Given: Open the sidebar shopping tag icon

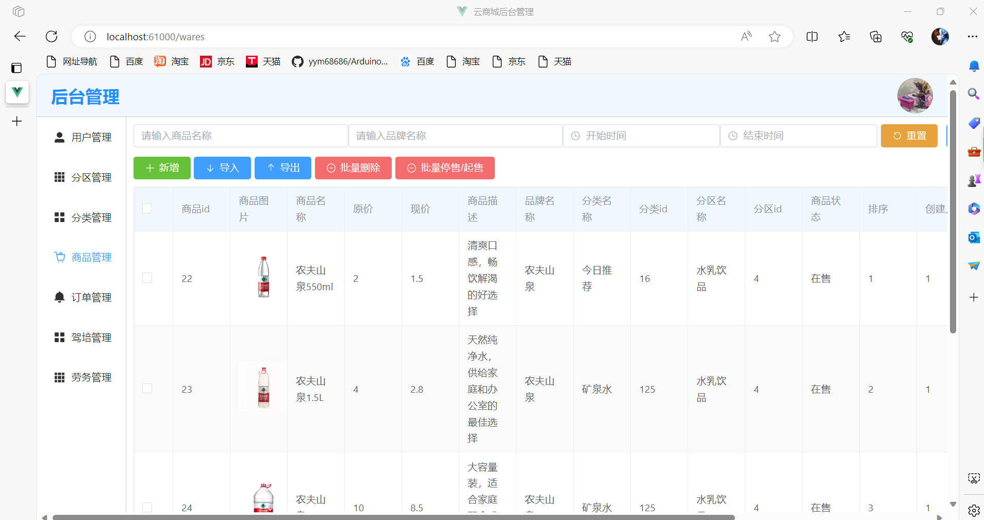Looking at the screenshot, I should click(x=974, y=123).
